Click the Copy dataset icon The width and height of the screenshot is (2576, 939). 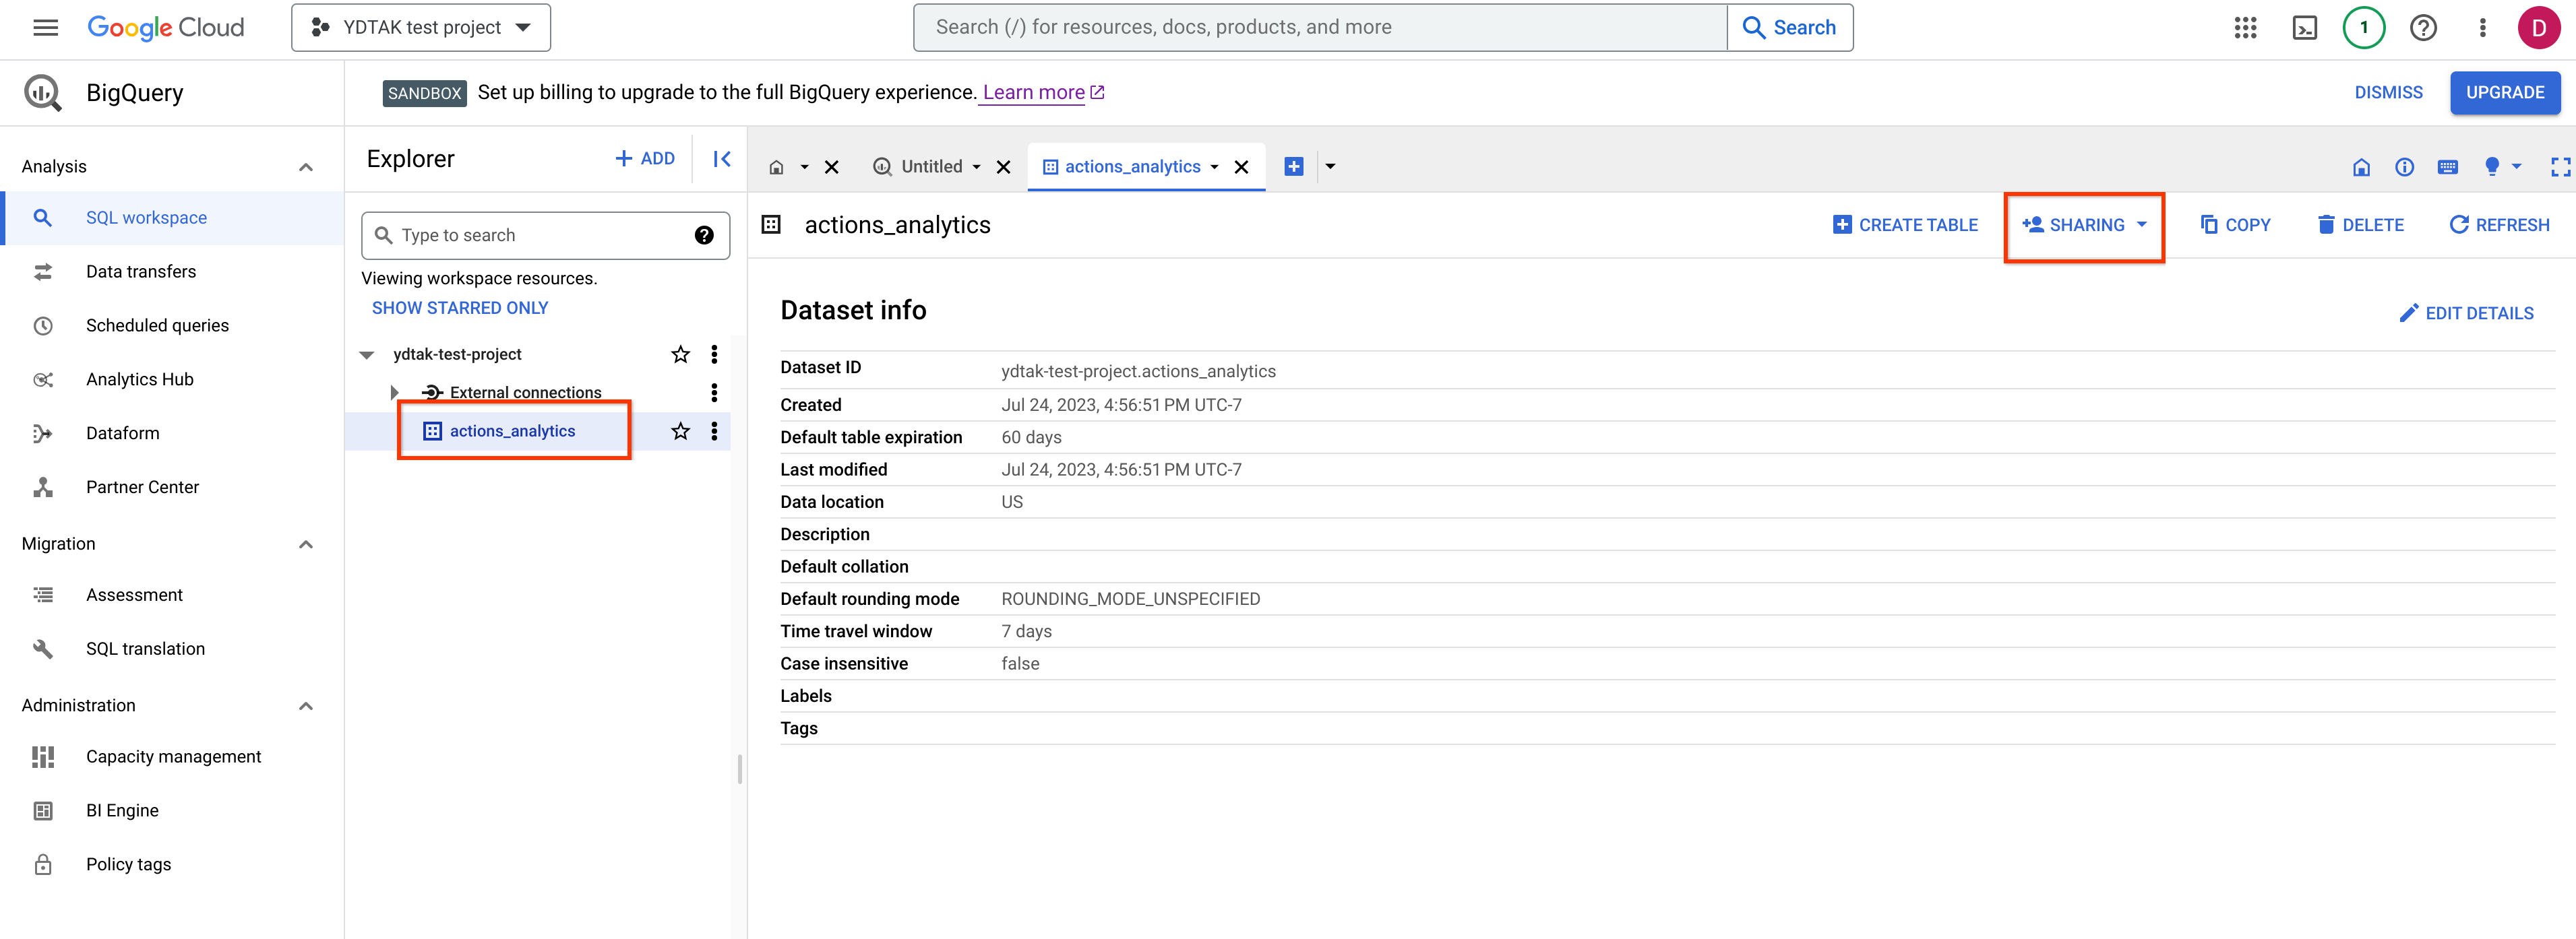point(2234,223)
